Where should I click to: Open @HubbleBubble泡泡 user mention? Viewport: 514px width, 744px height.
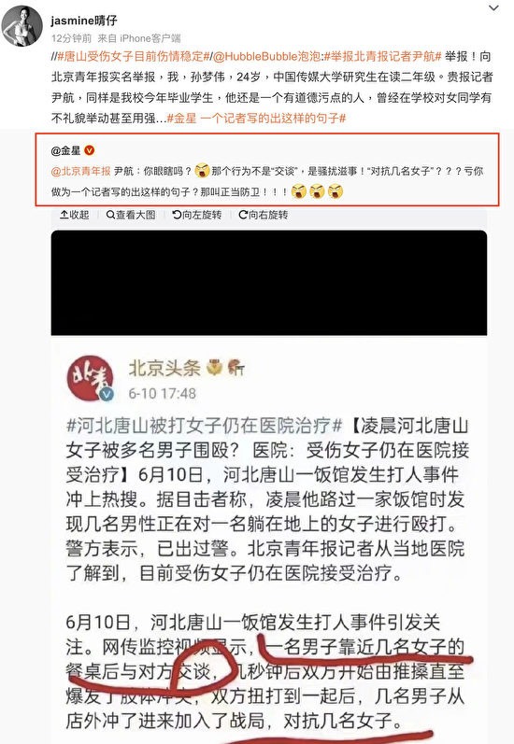click(x=267, y=56)
